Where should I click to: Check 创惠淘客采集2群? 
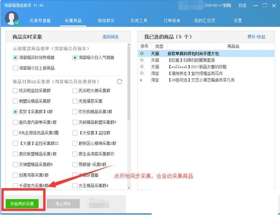[x=15, y=175]
